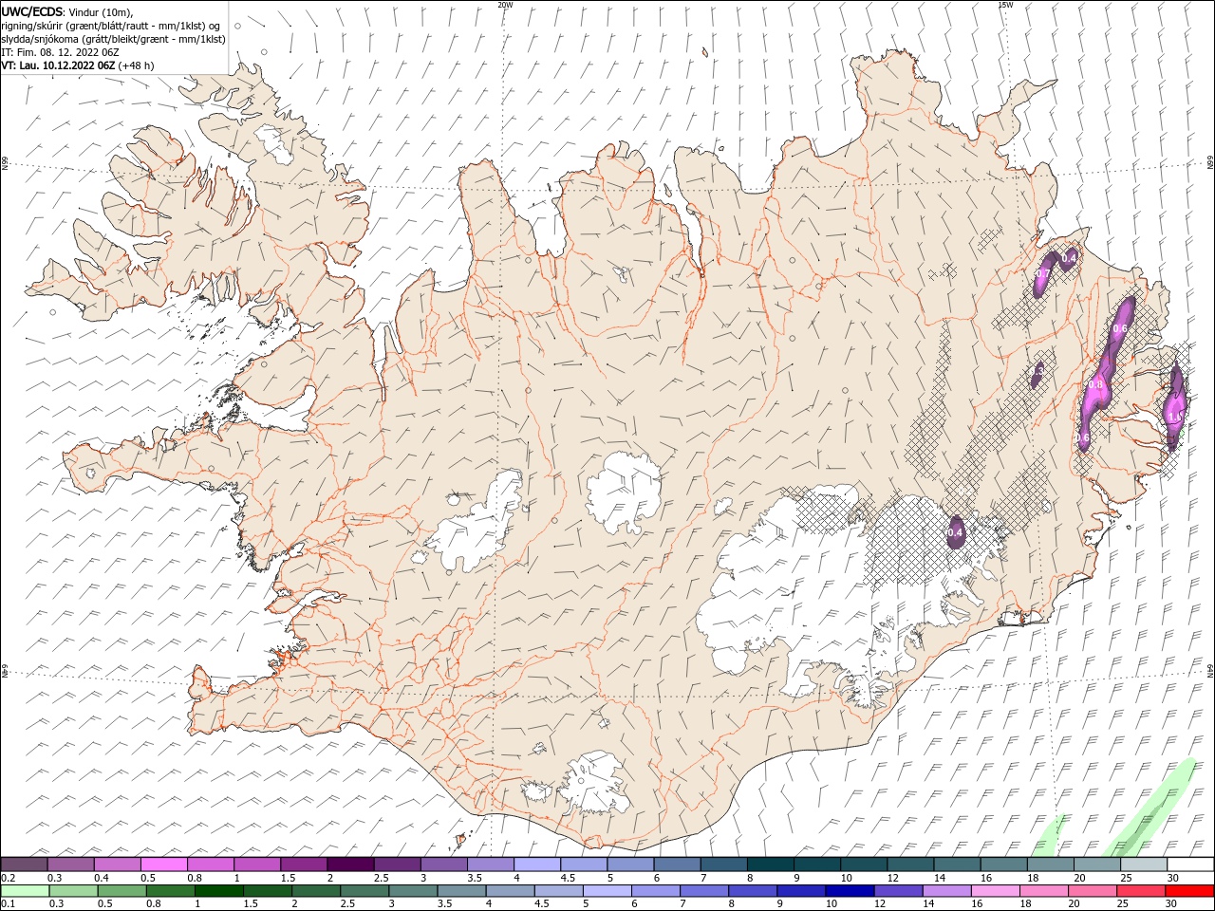This screenshot has height=911, width=1215.
Task: Select snow legend swatch between 0.2 and 0.3
Action: 24,864
